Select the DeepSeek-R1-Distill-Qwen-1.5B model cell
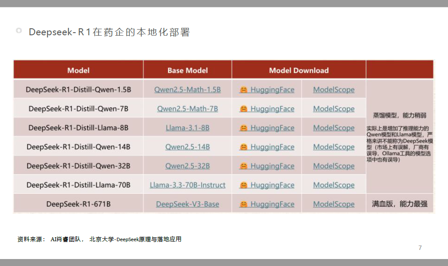 pos(78,90)
